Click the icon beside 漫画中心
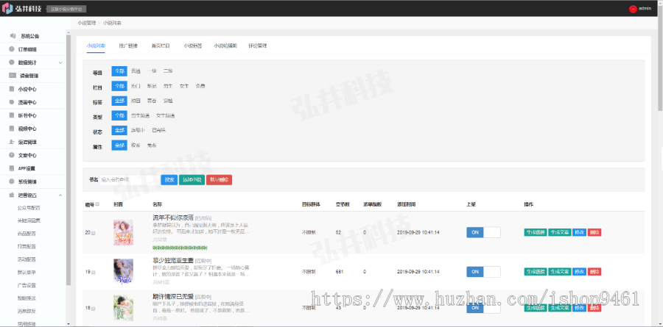This screenshot has height=327, width=663. click(12, 102)
